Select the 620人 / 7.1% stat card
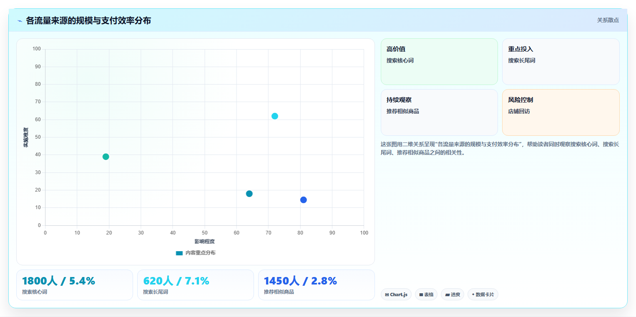Image resolution: width=636 pixels, height=317 pixels. pyautogui.click(x=196, y=285)
